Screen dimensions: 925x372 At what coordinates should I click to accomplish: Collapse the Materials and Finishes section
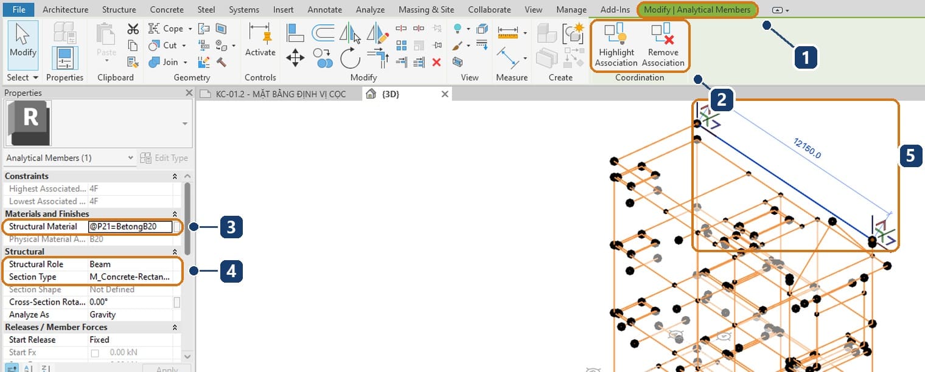pos(175,214)
